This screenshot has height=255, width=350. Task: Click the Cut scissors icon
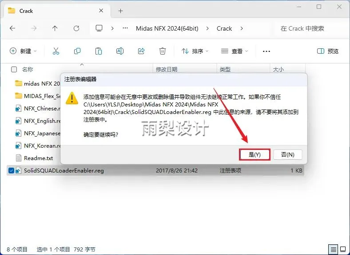click(x=56, y=51)
